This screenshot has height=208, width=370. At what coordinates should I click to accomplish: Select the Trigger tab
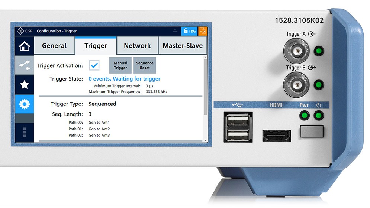[96, 46]
